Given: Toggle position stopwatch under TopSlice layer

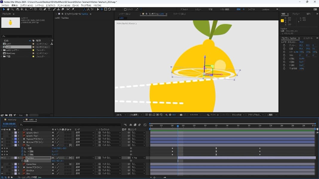Looking at the screenshot, I should tap(22, 161).
